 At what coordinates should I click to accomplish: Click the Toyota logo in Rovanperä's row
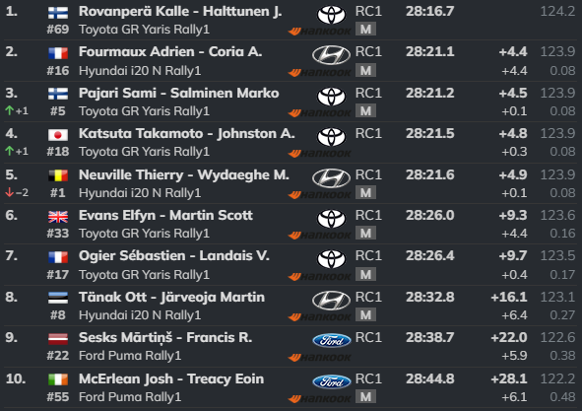tap(331, 15)
